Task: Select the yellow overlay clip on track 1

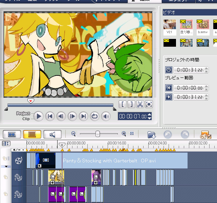Action: 56,178
